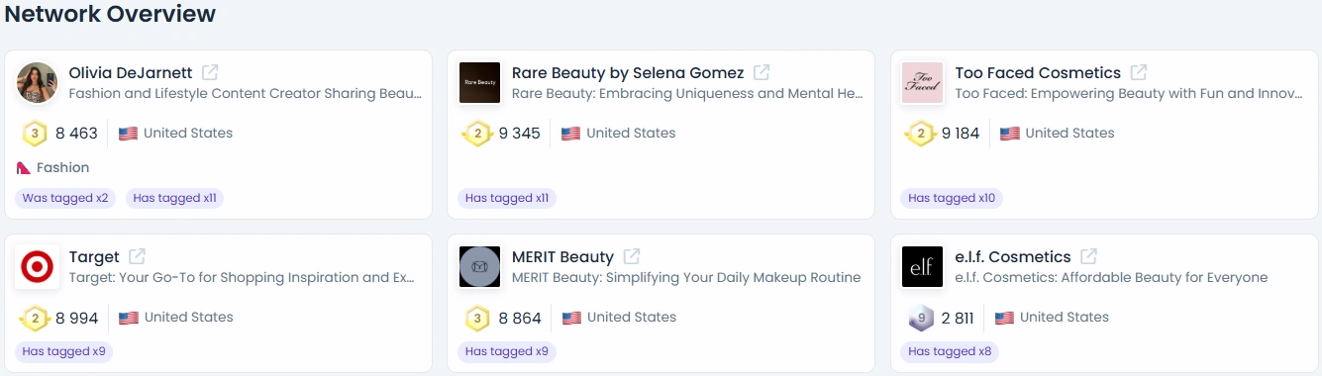
Task: Click the Network Overview heading
Action: pos(110,14)
